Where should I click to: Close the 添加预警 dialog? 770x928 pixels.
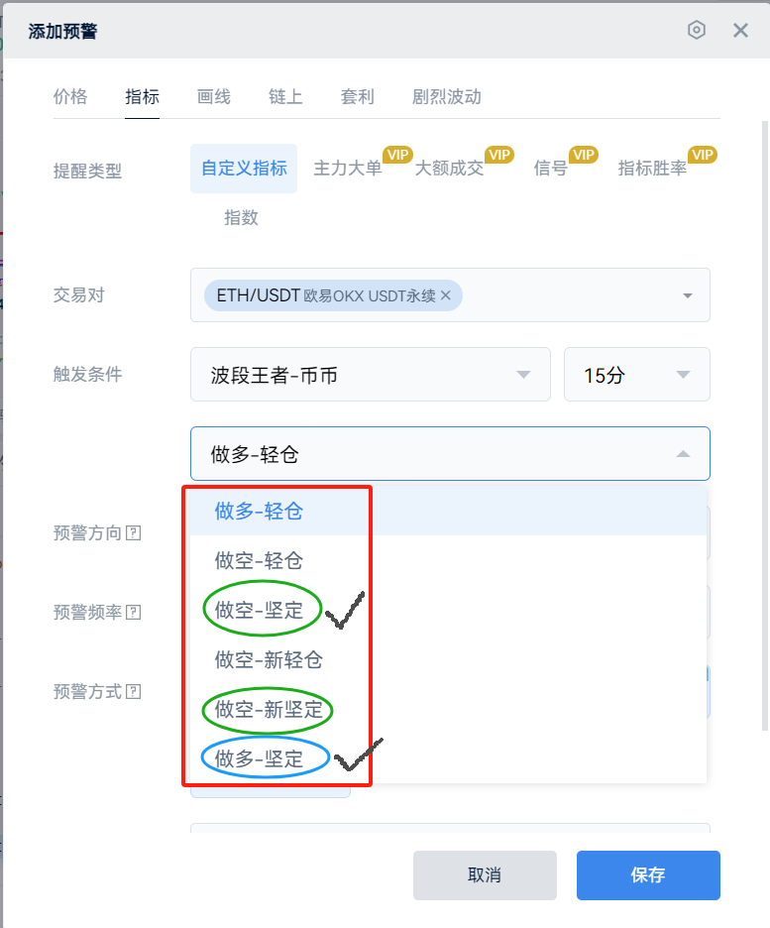pos(740,31)
